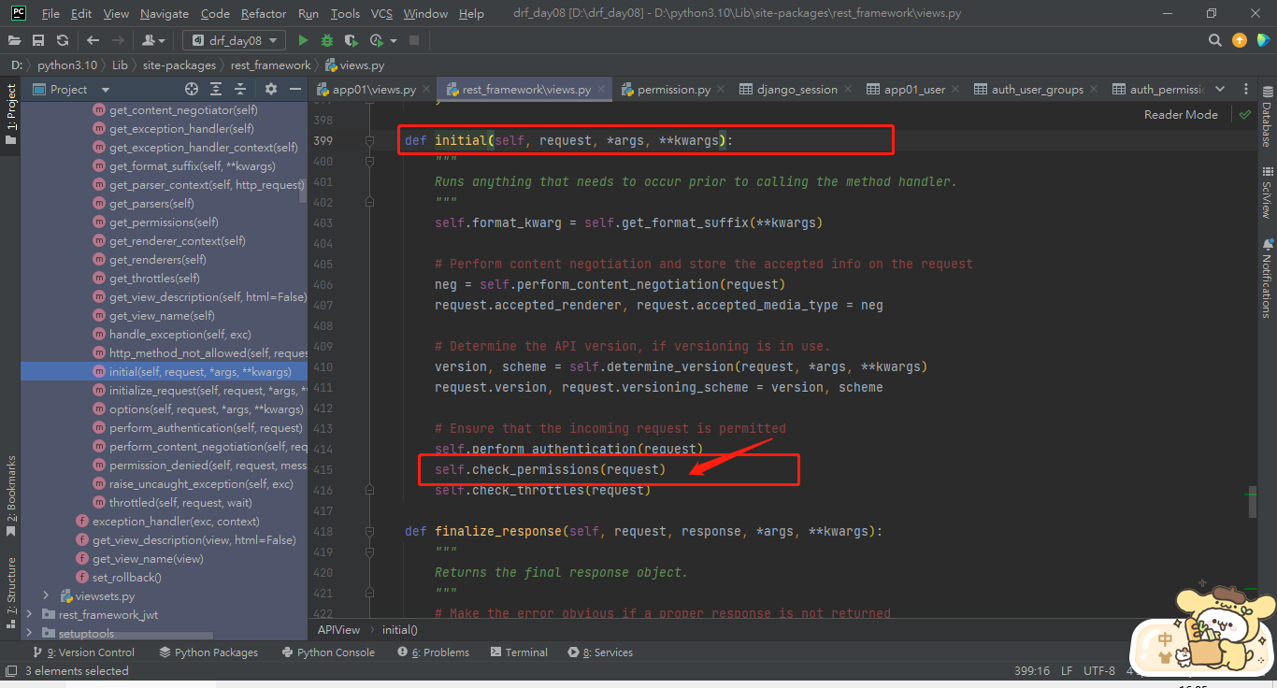
Task: Open the dropdown arrow beside the Profile icon
Action: click(x=394, y=40)
